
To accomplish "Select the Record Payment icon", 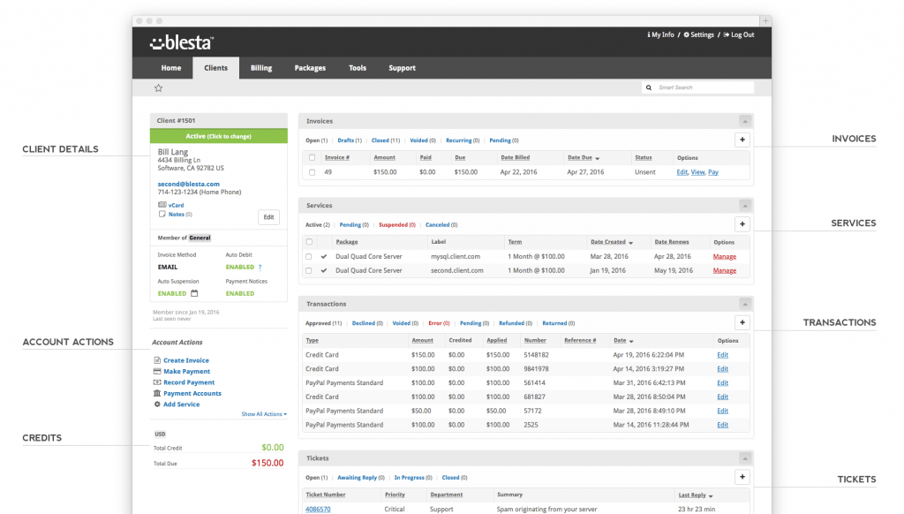I will pos(156,382).
